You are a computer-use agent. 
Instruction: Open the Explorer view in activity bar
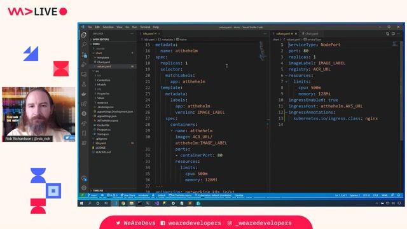(84, 35)
